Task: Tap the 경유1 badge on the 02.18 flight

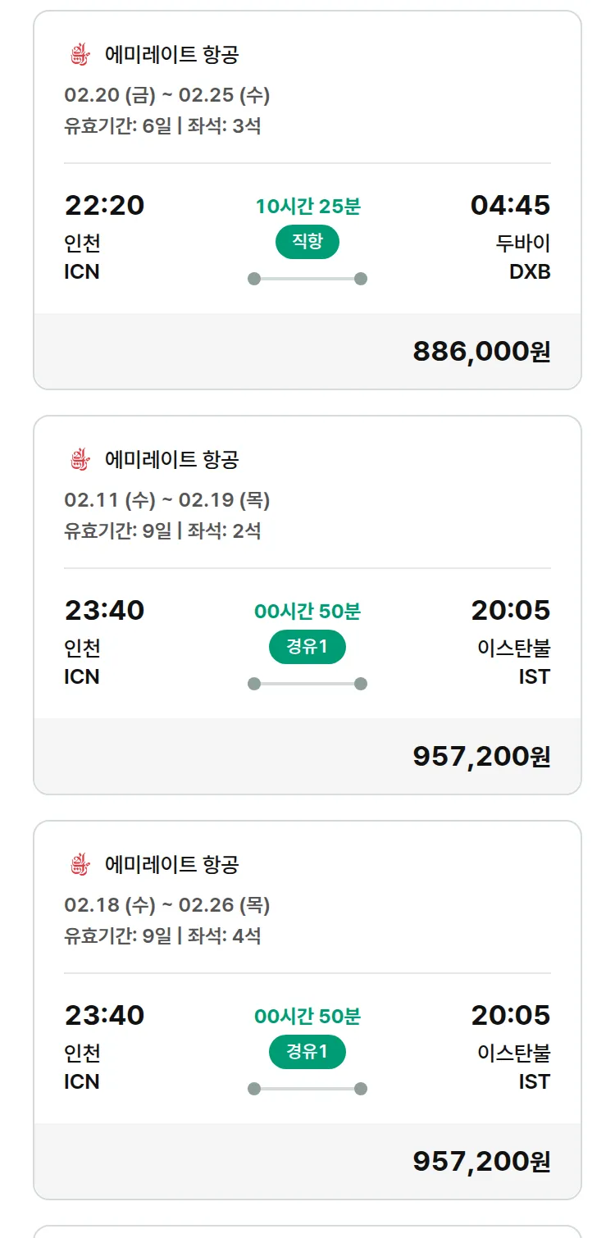Action: point(307,1052)
